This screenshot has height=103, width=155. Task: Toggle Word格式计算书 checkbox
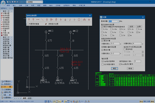120,64
